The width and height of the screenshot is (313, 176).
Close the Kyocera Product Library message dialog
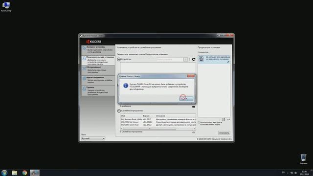[x=191, y=76]
